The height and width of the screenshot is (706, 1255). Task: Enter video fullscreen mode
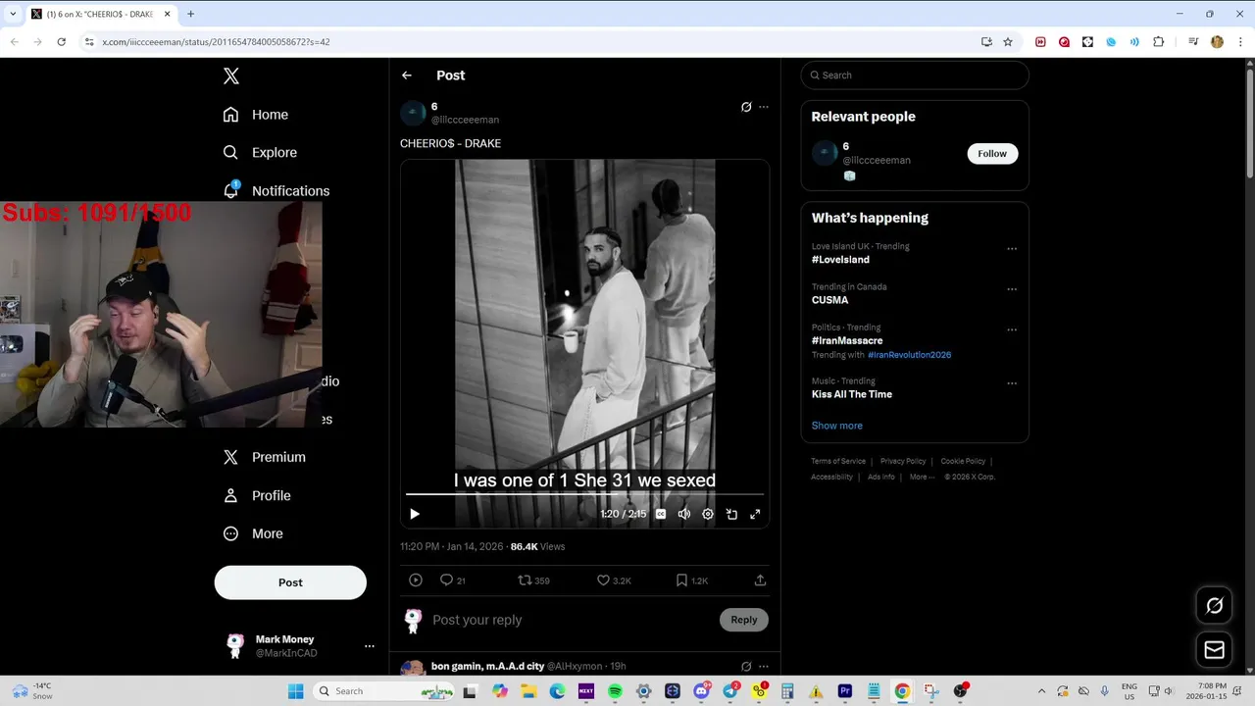[755, 514]
